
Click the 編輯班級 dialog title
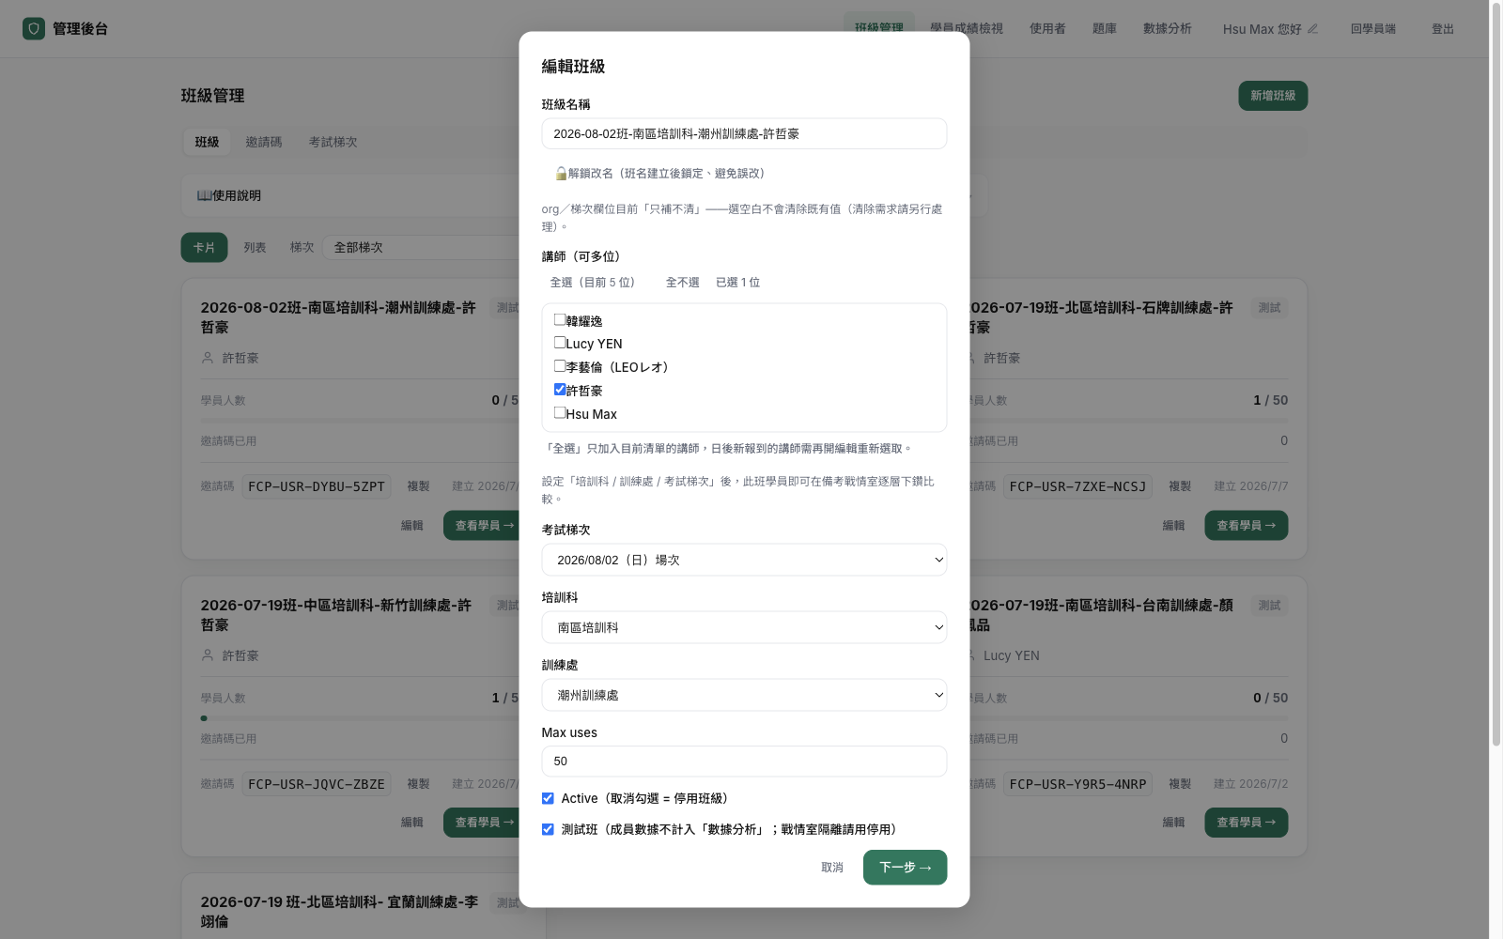(573, 67)
